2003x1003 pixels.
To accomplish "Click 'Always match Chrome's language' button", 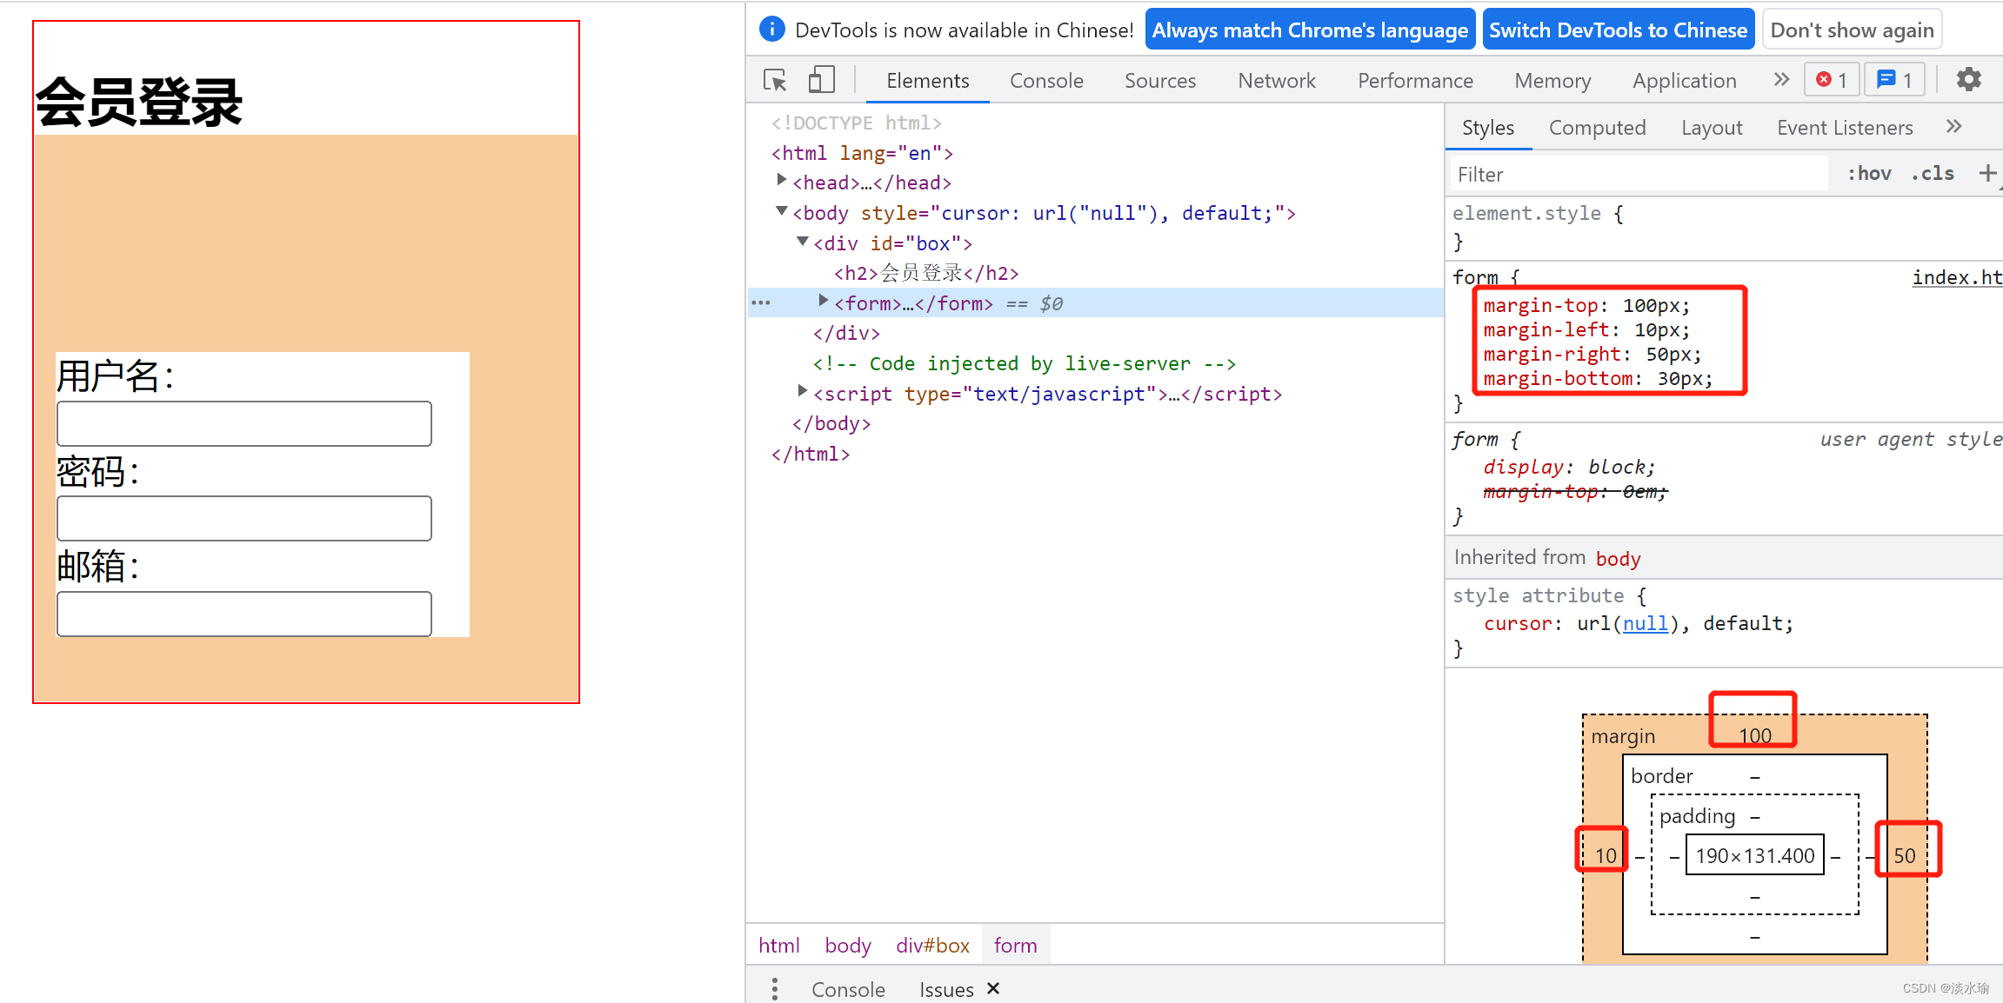I will click(1297, 30).
